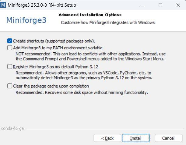186x145 pixels.
Task: Click the horizontal divider line beside conda-forge
Action: pos(104,129)
